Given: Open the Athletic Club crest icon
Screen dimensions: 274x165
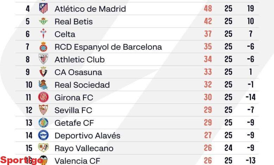Looking at the screenshot, I should 43,59.
